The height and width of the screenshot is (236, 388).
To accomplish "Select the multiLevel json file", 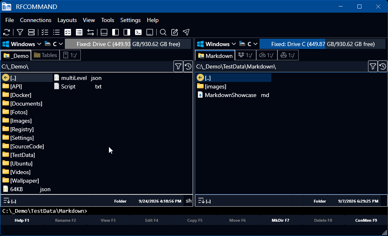I will (78, 78).
